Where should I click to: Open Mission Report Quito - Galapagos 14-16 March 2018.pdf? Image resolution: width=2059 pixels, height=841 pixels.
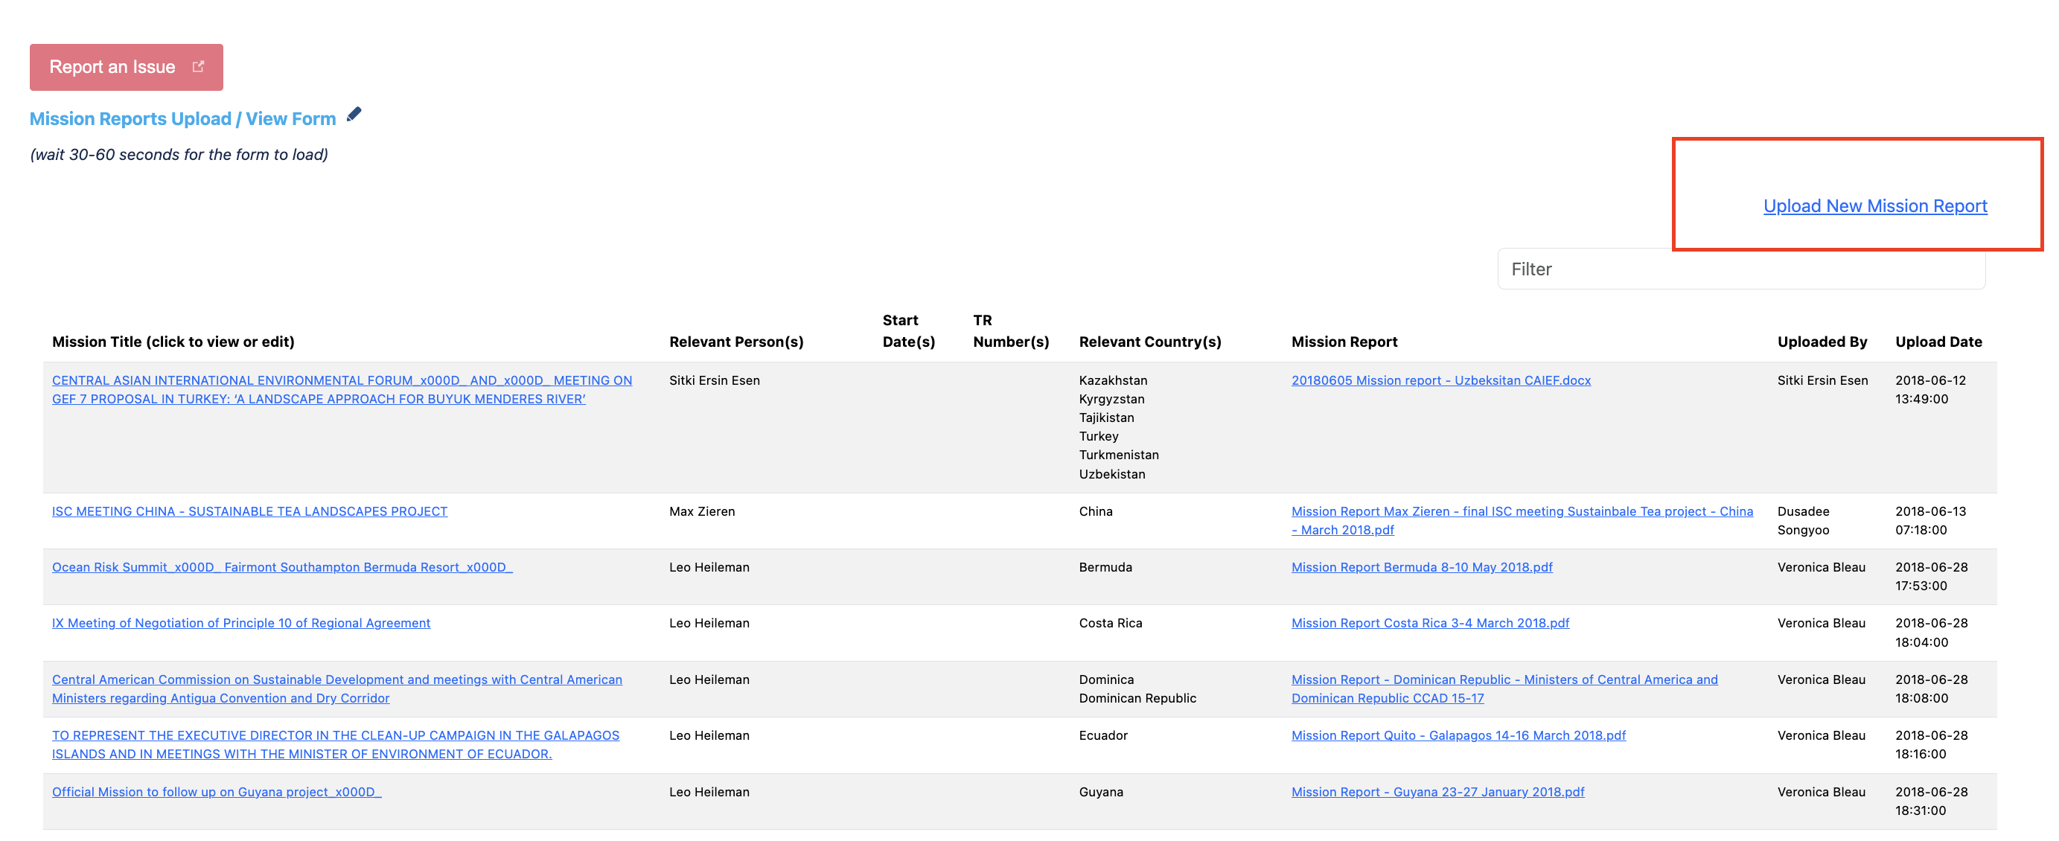point(1459,735)
